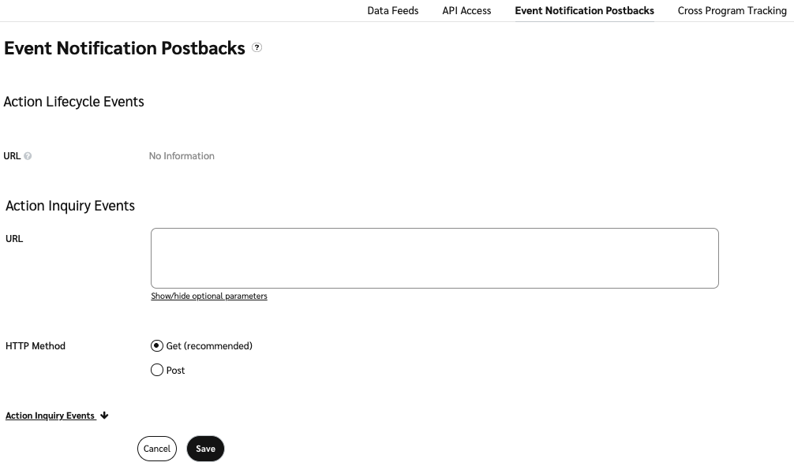Click the URL label beside the text box

[x=14, y=238]
